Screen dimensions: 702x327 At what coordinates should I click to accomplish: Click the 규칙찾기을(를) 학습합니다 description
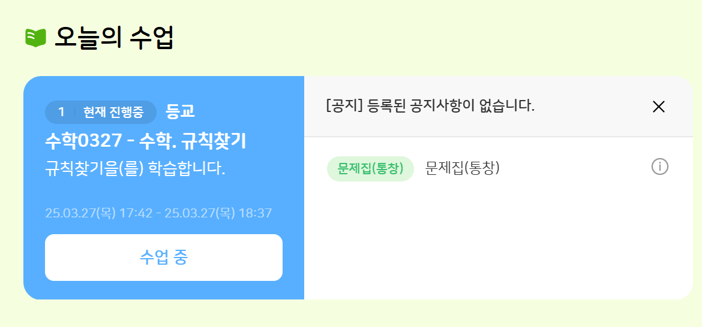click(135, 168)
